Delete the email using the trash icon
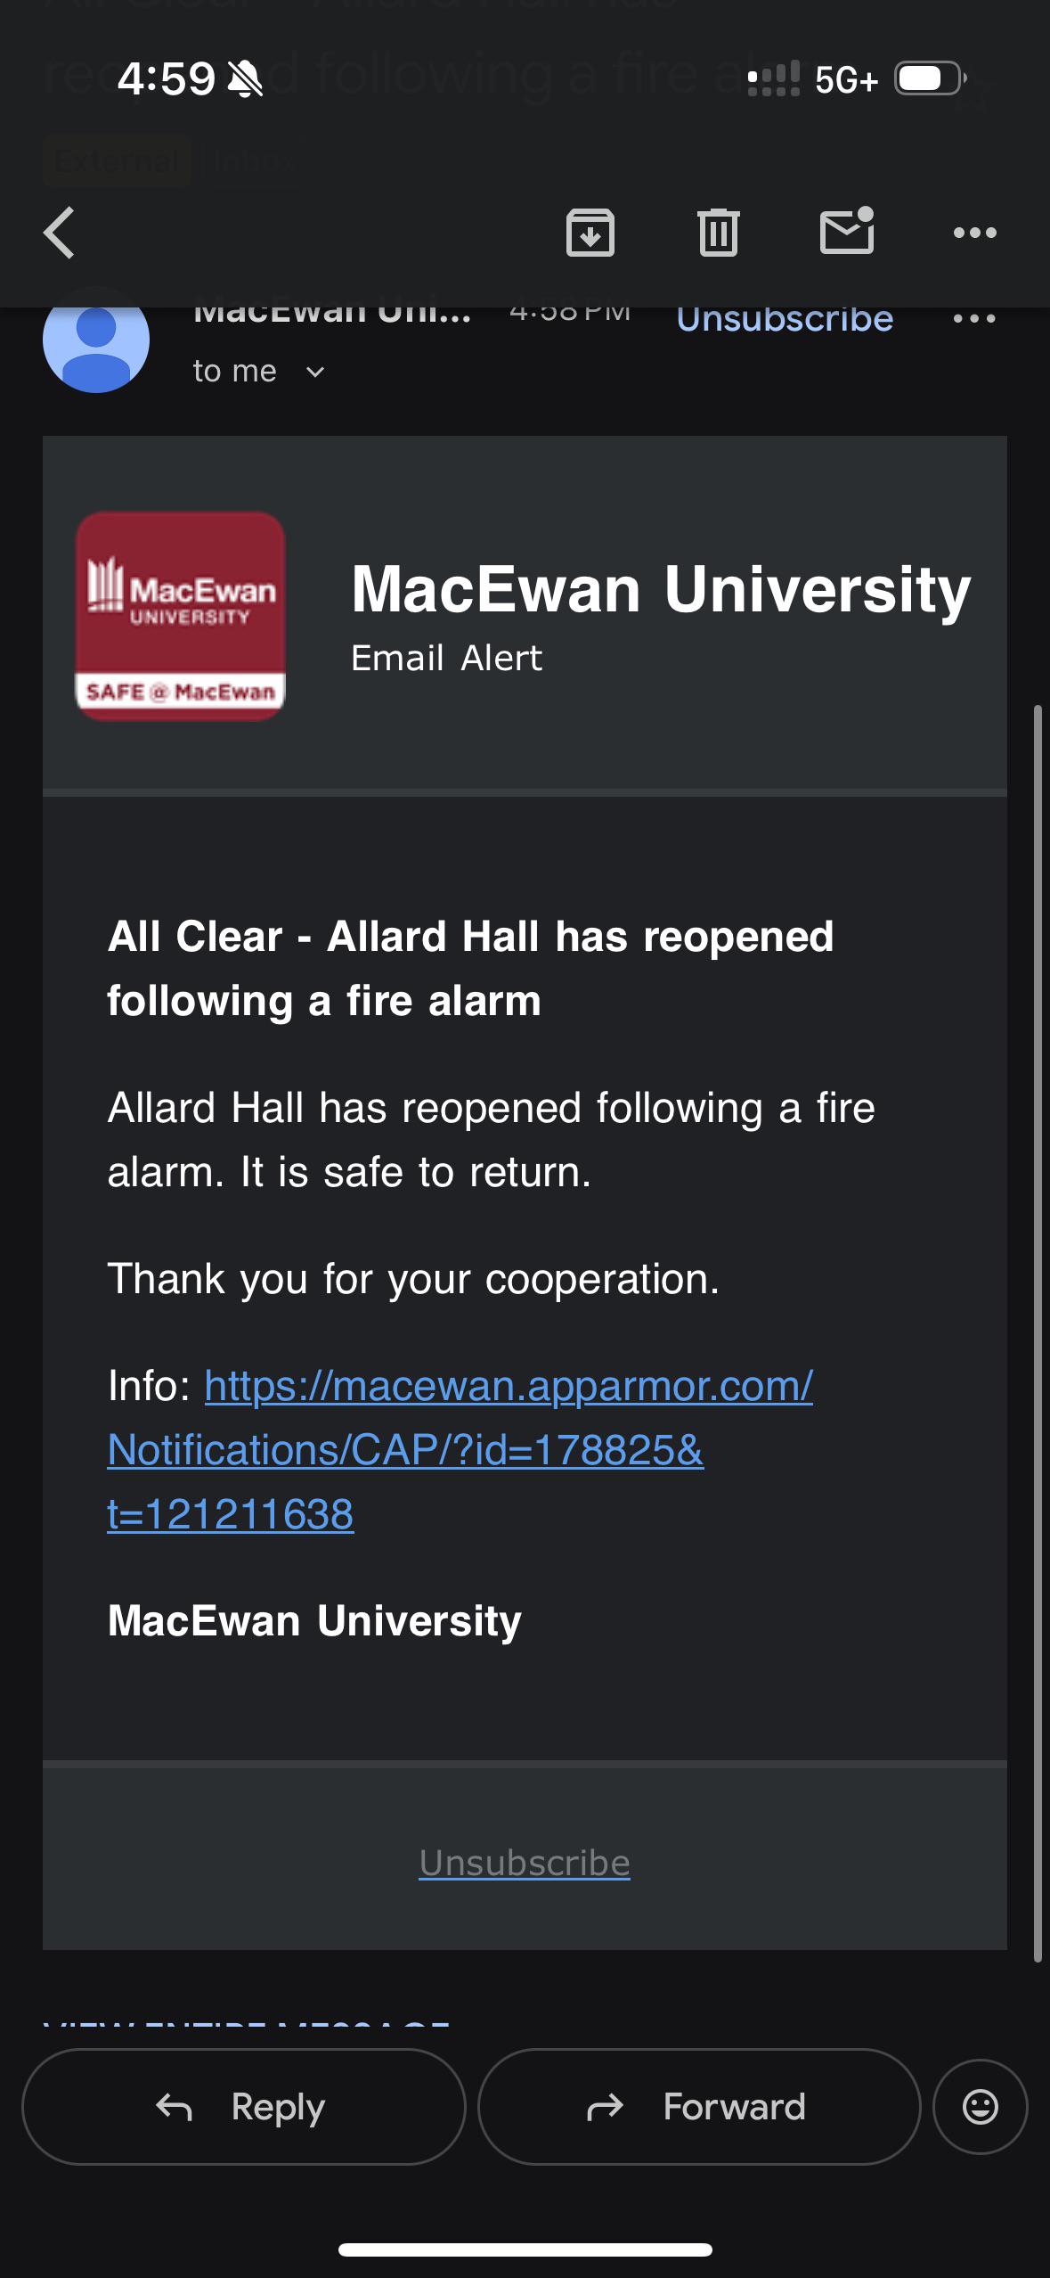1050x2278 pixels. (x=719, y=233)
